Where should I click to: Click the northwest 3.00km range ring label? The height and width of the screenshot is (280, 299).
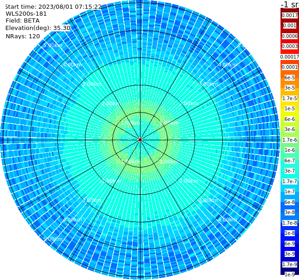click(x=92, y=84)
